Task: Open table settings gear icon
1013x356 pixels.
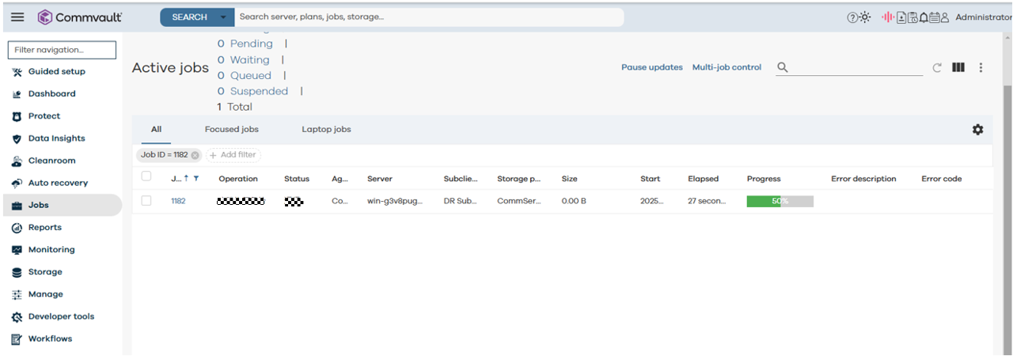Action: click(x=977, y=130)
